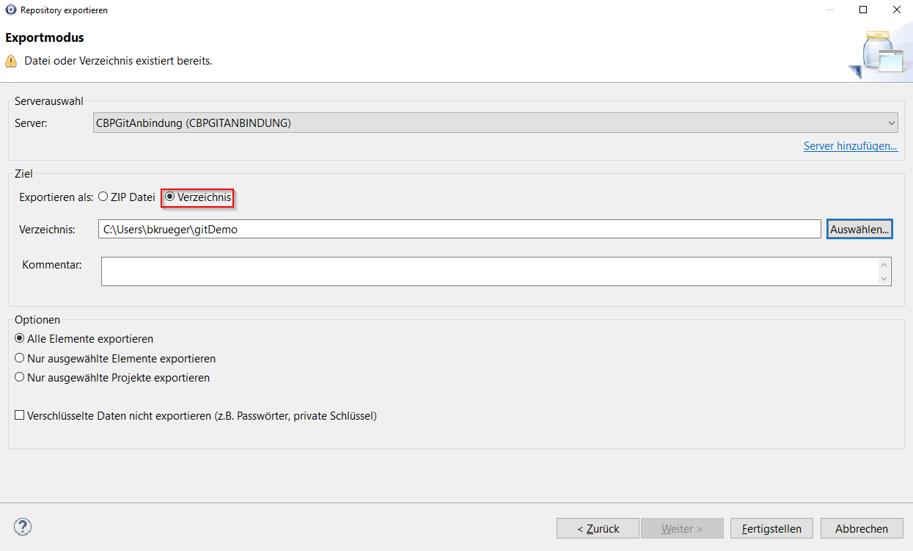Minimize the Repository exportieren window

click(x=829, y=10)
